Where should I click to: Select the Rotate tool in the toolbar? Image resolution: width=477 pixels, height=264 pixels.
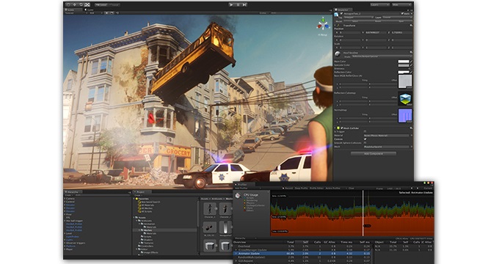[x=81, y=4]
